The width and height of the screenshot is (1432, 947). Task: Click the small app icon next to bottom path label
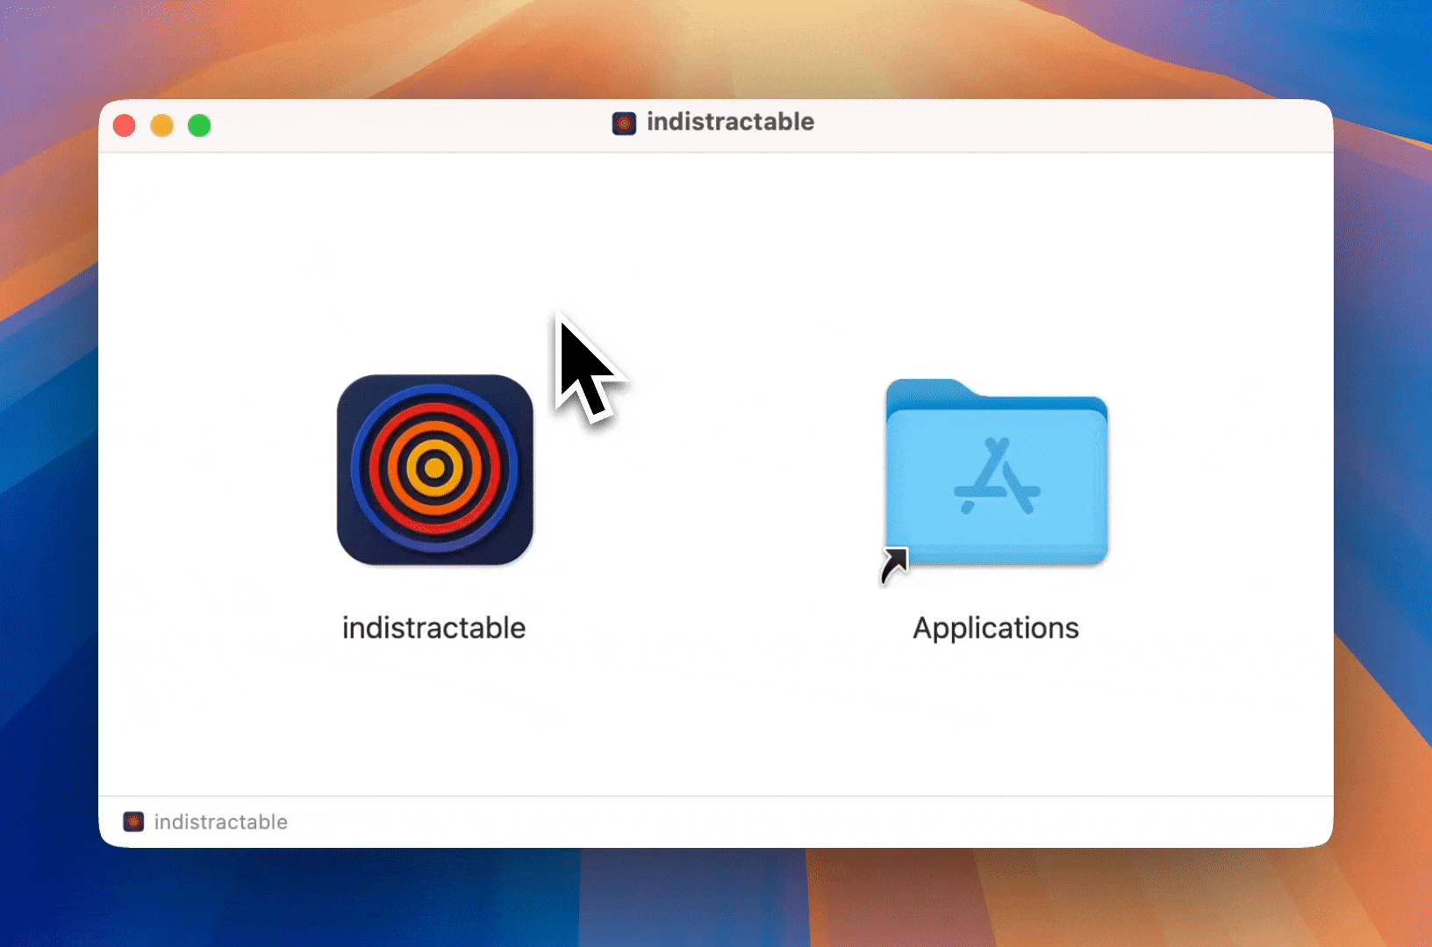[x=133, y=822]
